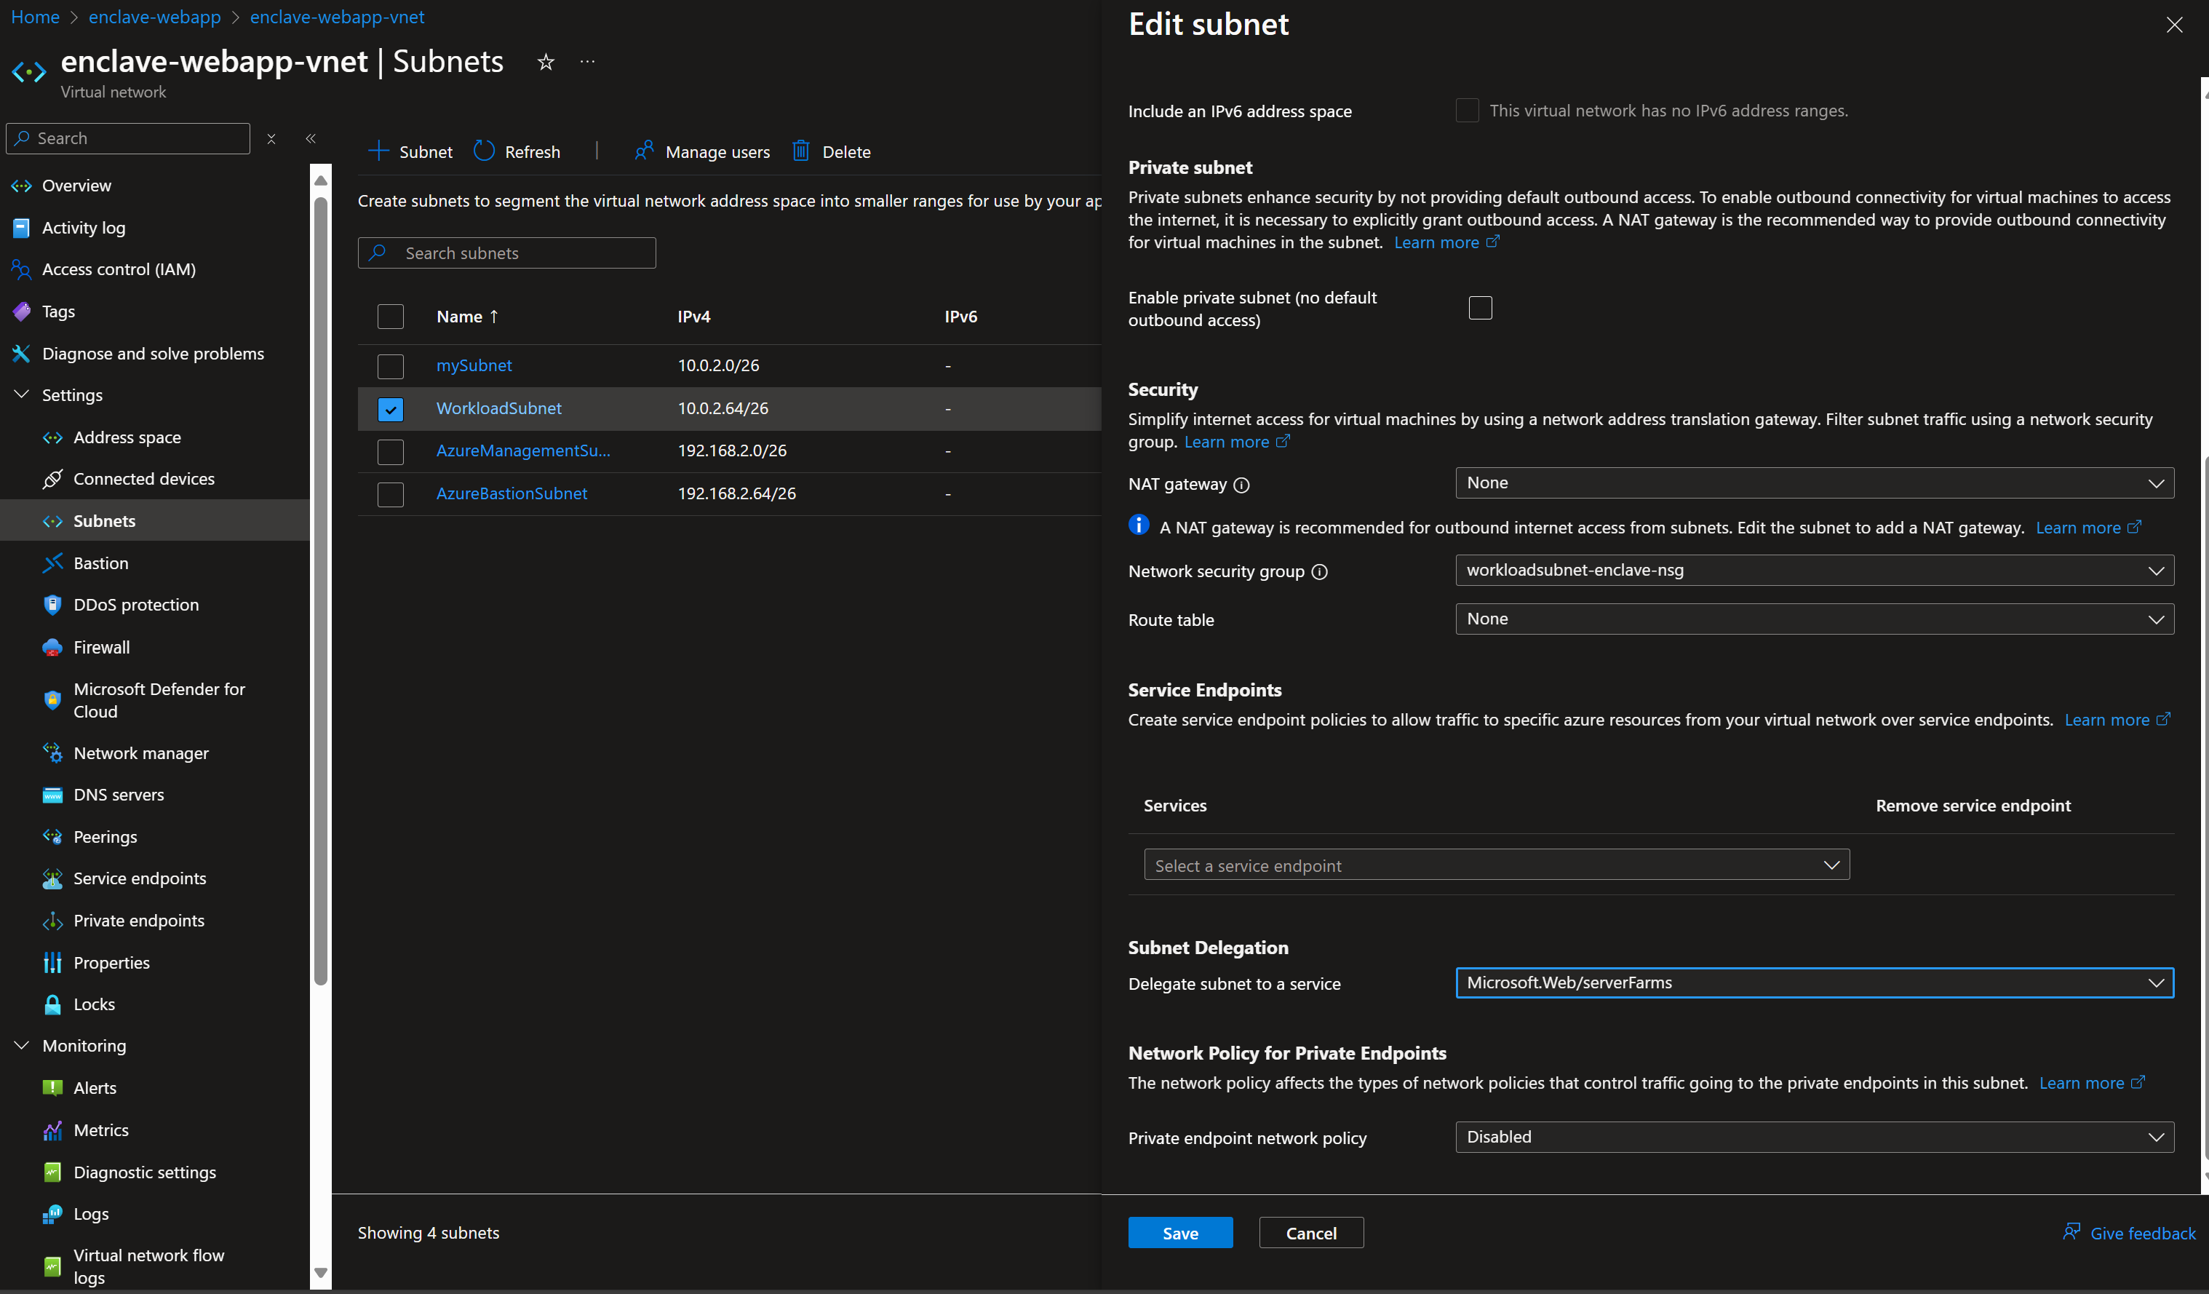Refresh the subnets list
This screenshot has height=1294, width=2209.
coord(517,151)
